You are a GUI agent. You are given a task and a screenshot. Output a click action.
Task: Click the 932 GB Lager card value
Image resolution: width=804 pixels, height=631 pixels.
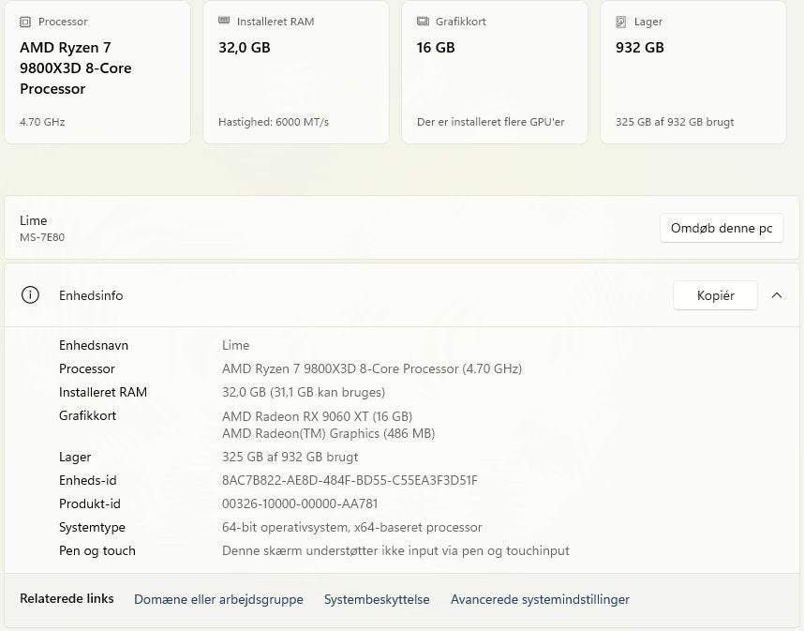[640, 48]
